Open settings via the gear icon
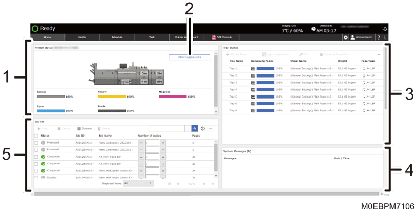The width and height of the screenshot is (416, 212). tap(345, 37)
